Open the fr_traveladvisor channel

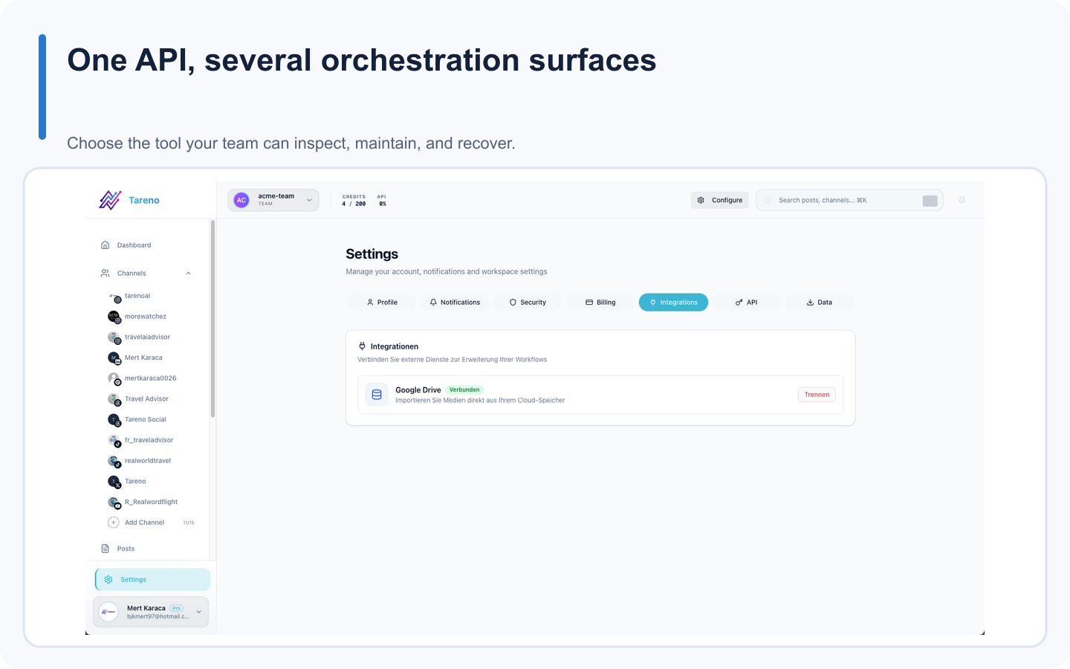(x=149, y=440)
